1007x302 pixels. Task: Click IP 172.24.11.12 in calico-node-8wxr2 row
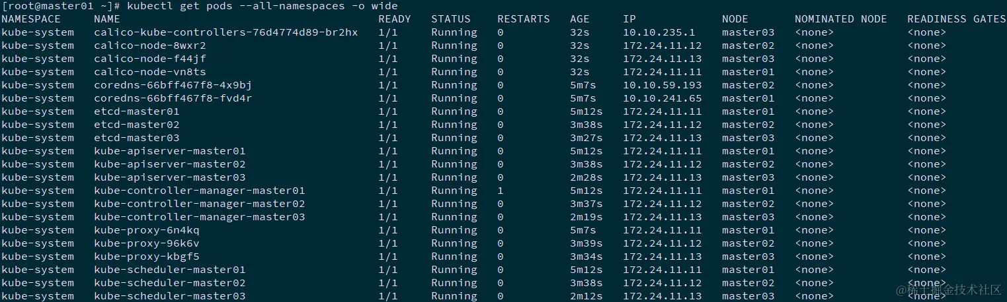663,45
